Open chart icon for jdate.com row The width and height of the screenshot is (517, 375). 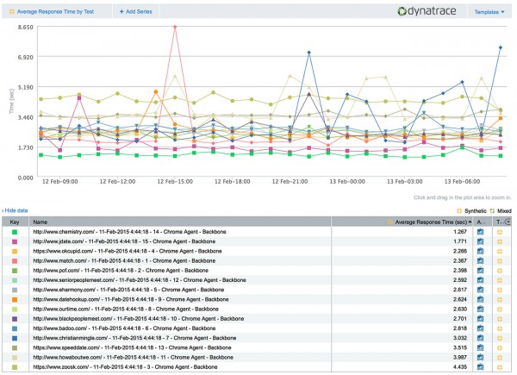481,241
